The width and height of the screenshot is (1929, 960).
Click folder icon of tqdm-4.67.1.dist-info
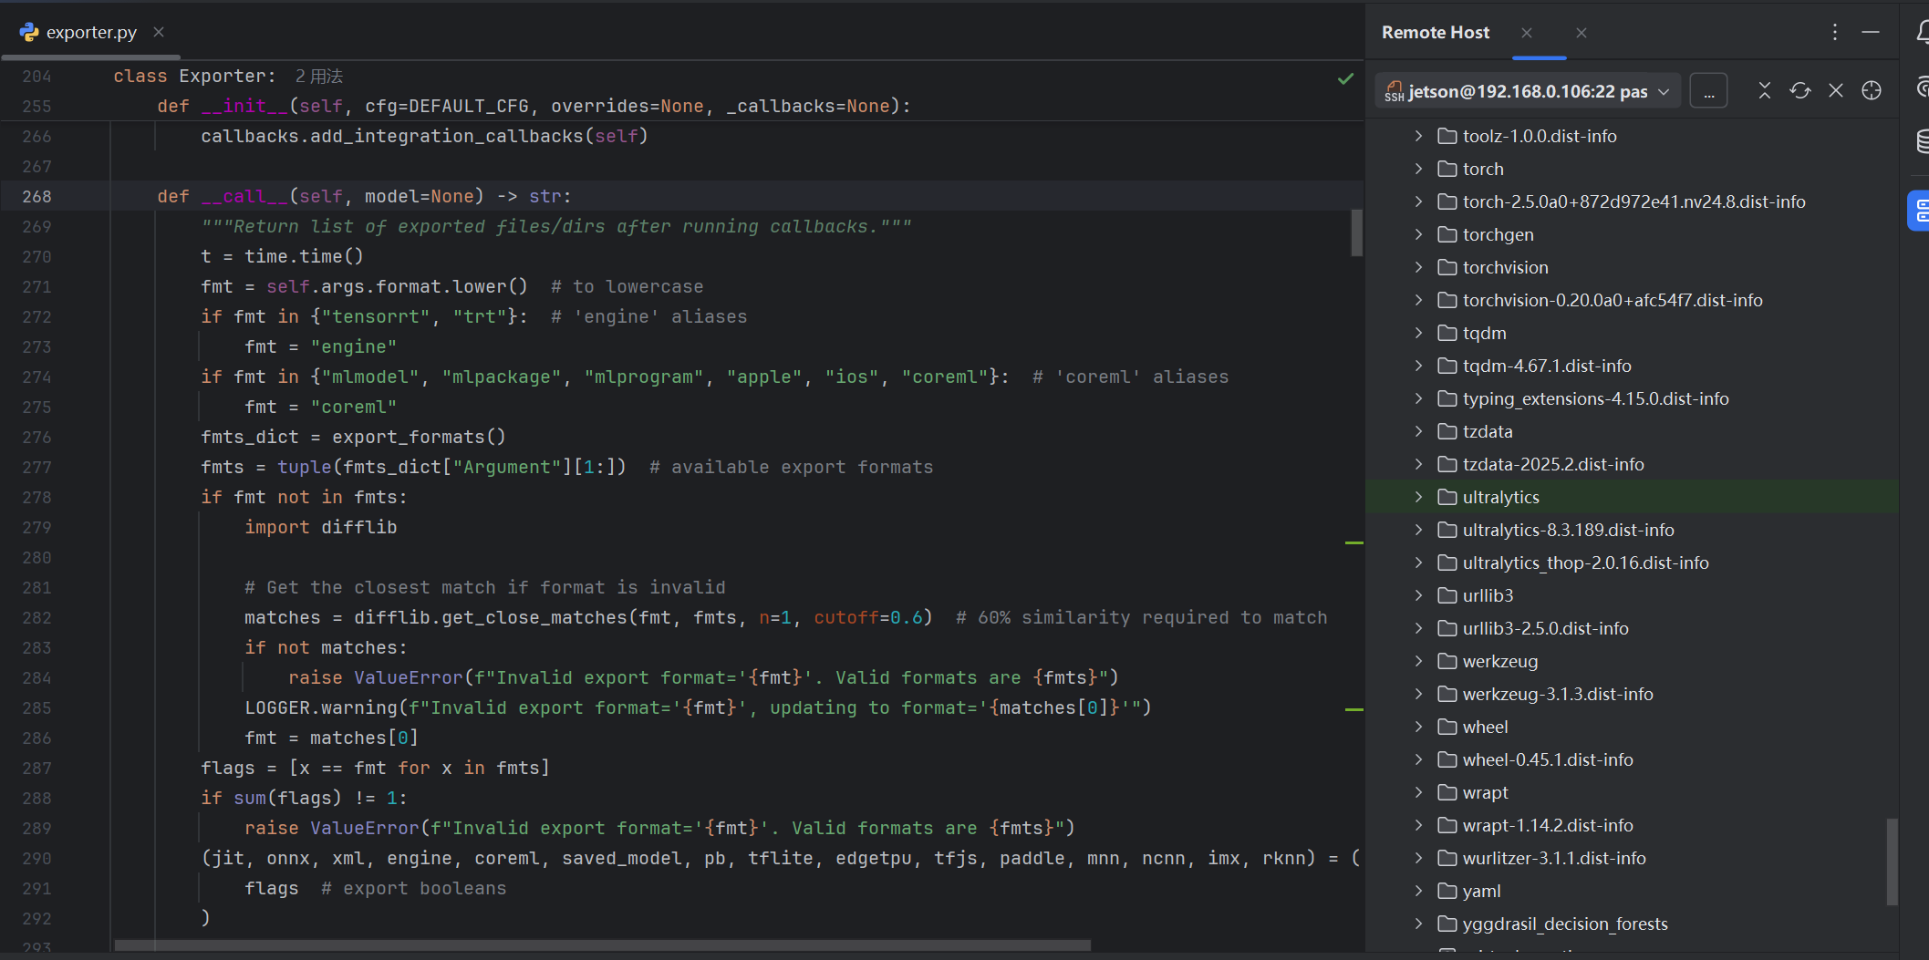(1447, 366)
